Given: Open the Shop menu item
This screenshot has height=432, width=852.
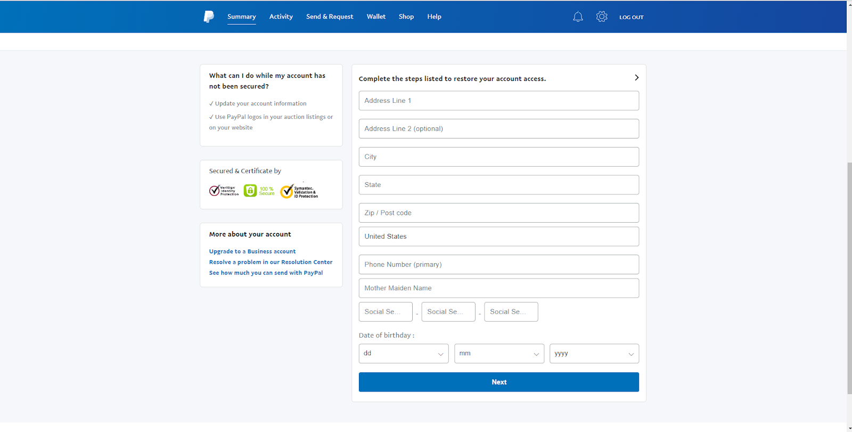Looking at the screenshot, I should (406, 17).
